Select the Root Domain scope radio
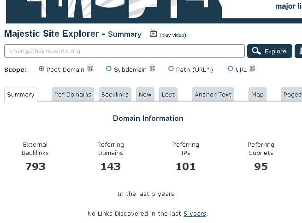Image resolution: width=302 pixels, height=223 pixels. tap(41, 69)
